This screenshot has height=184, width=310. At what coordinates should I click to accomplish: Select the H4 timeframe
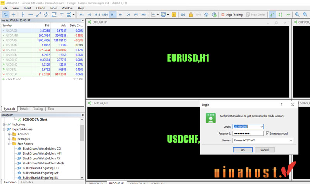121,15
